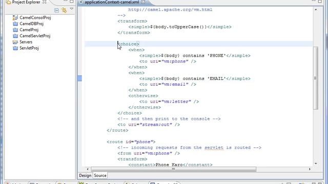This screenshot has width=328, height=184.
Task: Collapse all projects in Project Explorer
Action: coord(56,10)
